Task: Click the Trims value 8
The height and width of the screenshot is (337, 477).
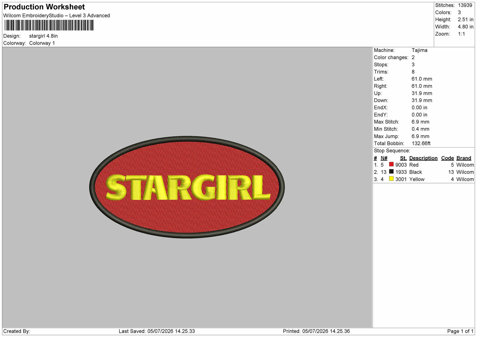Action: pyautogui.click(x=413, y=72)
